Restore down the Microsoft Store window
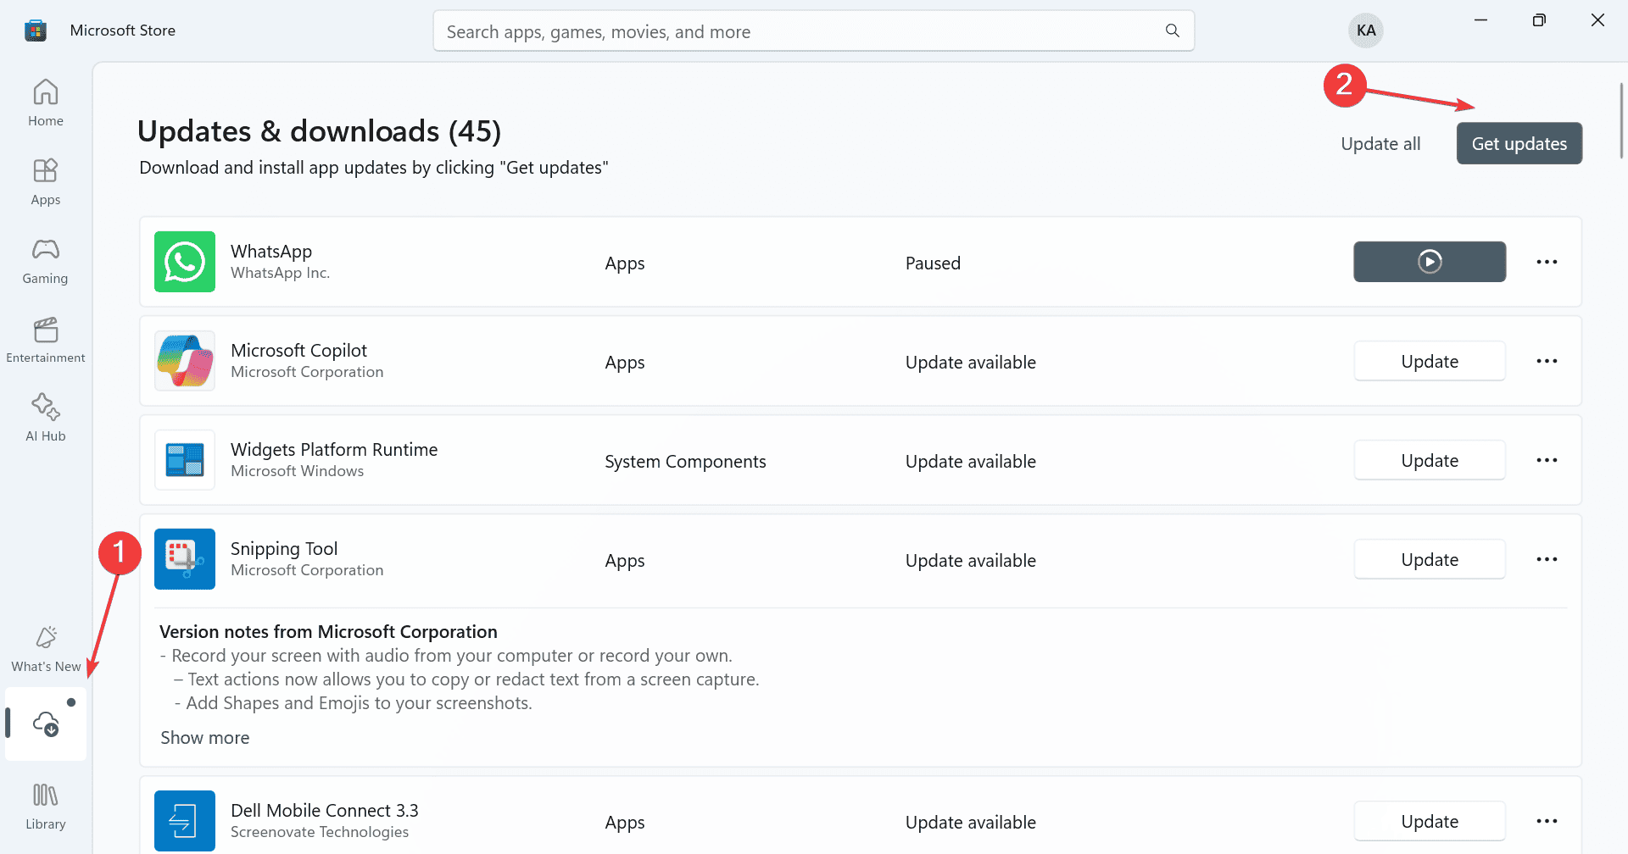This screenshot has height=854, width=1628. click(1539, 20)
